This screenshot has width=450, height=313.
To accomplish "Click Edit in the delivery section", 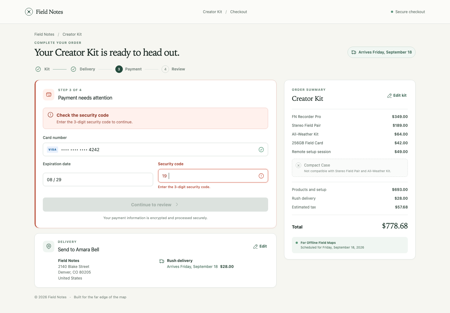I will (260, 246).
